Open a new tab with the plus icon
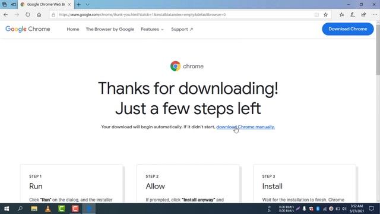Image resolution: width=380 pixels, height=214 pixels. pos(79,4)
